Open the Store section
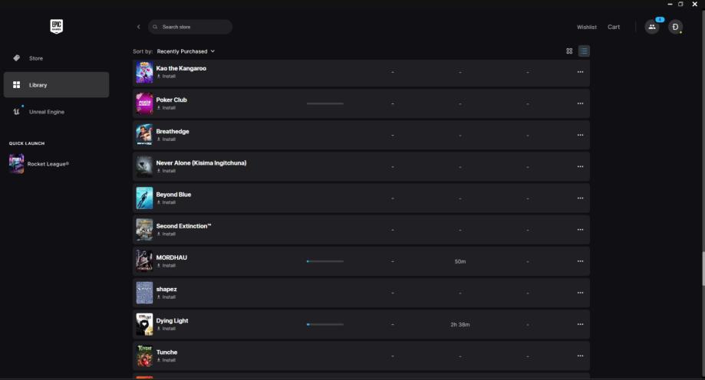705x380 pixels. tap(36, 58)
